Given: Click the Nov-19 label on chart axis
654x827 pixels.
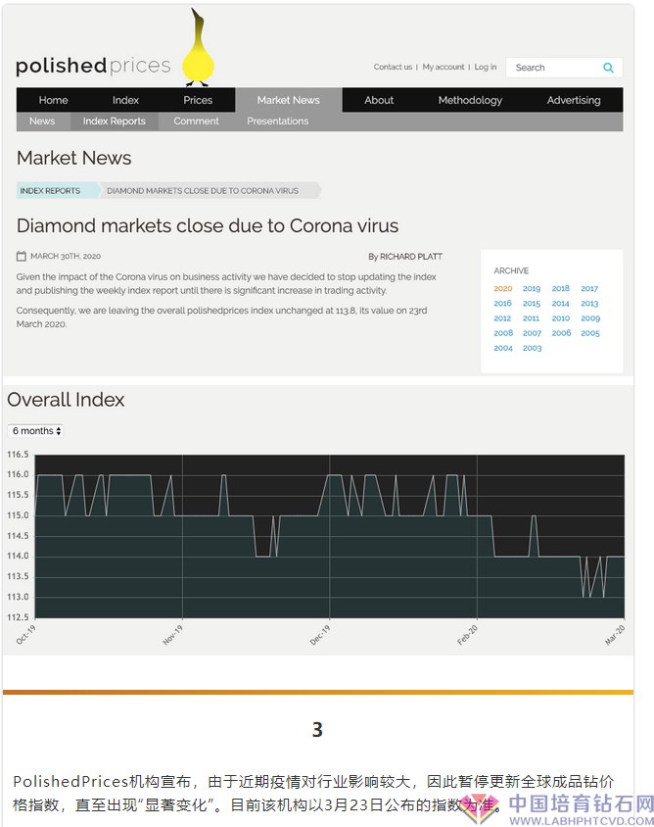Looking at the screenshot, I should [x=172, y=635].
